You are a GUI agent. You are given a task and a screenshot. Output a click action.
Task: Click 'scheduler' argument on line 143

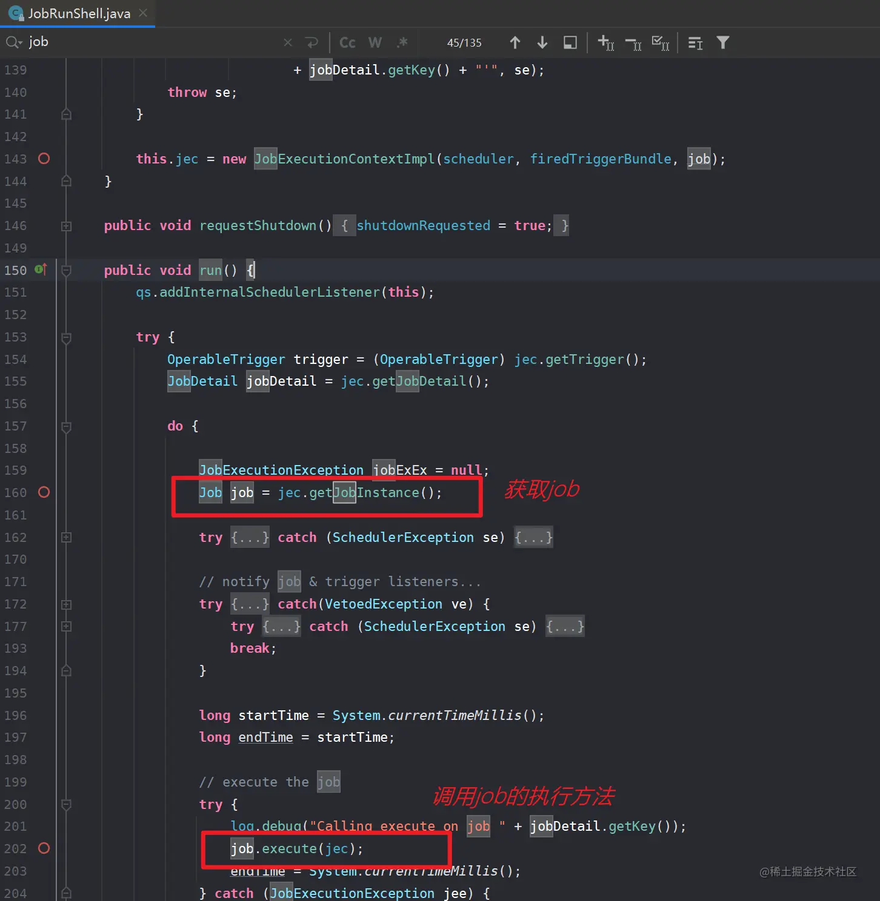[x=478, y=159]
